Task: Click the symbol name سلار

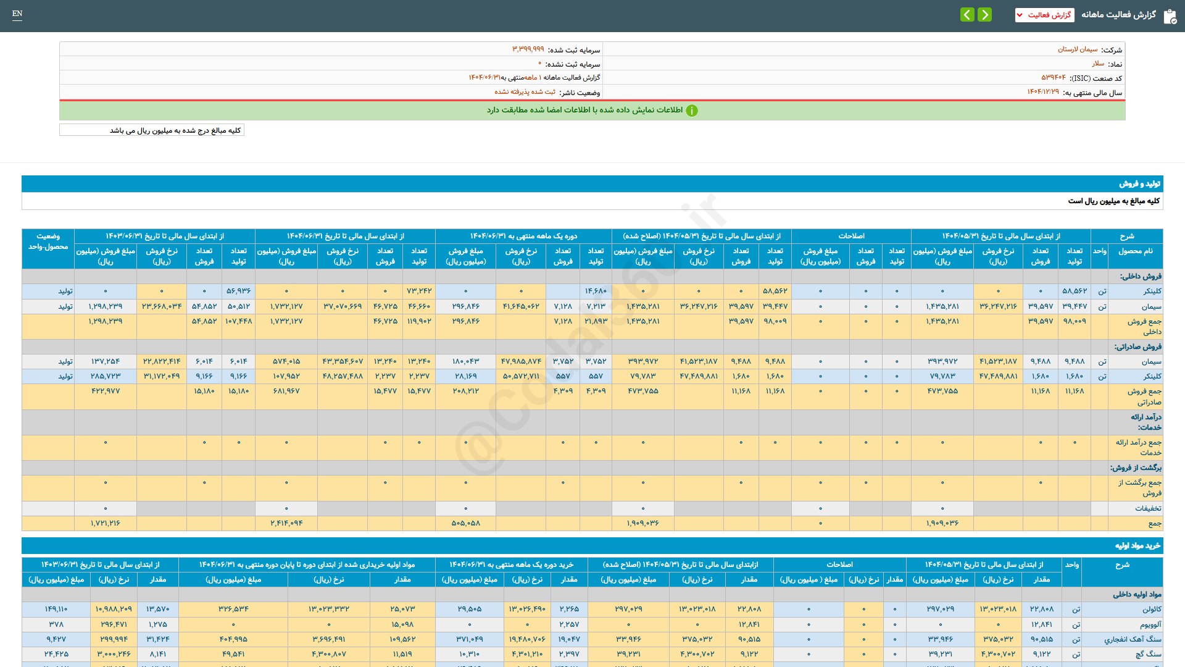Action: pyautogui.click(x=1098, y=64)
